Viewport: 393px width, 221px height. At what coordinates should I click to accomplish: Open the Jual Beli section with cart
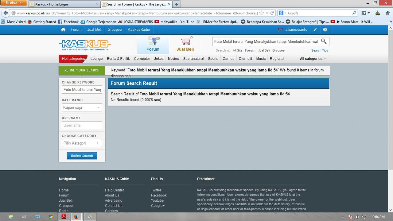click(185, 45)
